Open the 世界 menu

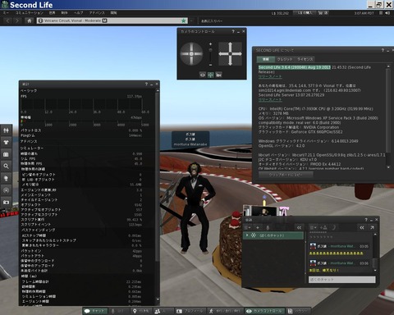pyautogui.click(x=52, y=13)
